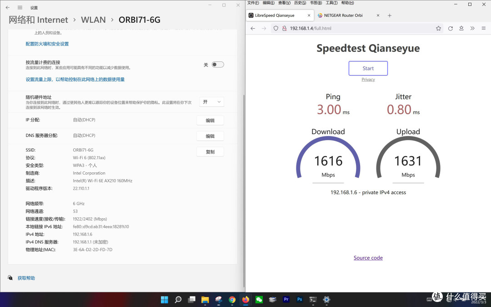Screen dimensions: 491x307
Task: Open the 历史(S) history menu
Action: pyautogui.click(x=300, y=3)
